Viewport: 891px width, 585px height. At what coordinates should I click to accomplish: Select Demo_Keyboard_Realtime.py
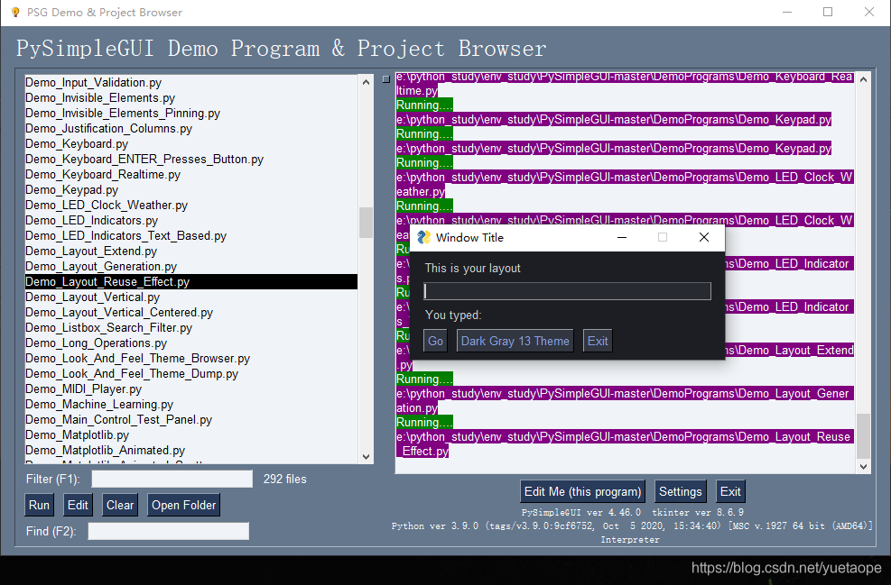click(x=191, y=174)
